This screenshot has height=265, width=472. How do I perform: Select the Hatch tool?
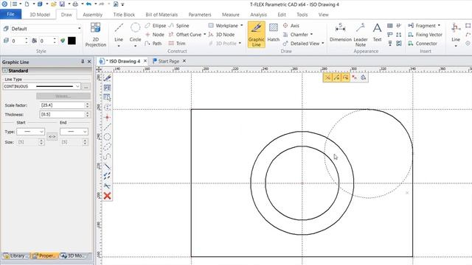point(274,32)
